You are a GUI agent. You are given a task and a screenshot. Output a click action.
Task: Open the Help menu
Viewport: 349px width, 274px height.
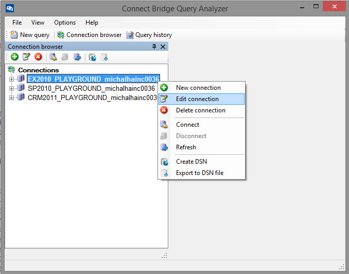tap(92, 23)
